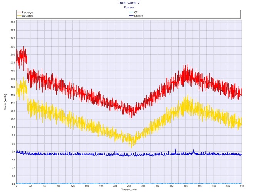
Task: Click the 25.7 y-axis value
Action: click(x=13, y=31)
